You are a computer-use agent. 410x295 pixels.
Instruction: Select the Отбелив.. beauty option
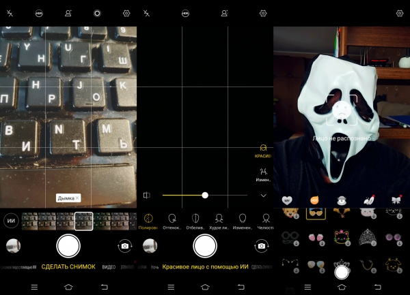pyautogui.click(x=195, y=222)
